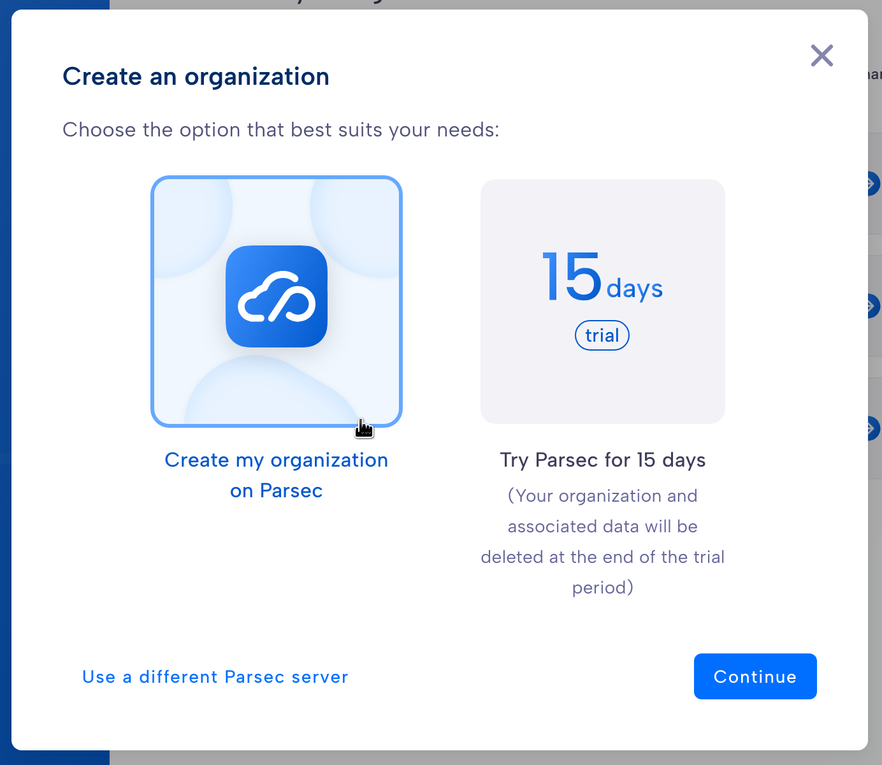Click the 'Create an organization' heading
This screenshot has height=765, width=882.
click(x=196, y=76)
